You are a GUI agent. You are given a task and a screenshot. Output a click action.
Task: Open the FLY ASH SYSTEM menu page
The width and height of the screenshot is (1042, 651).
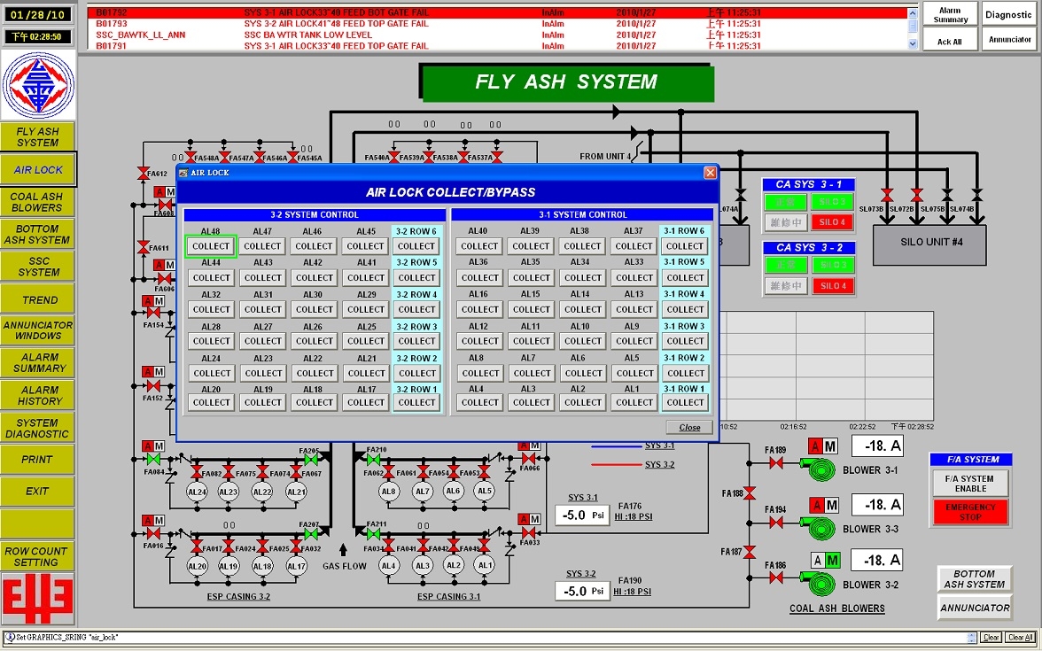38,136
